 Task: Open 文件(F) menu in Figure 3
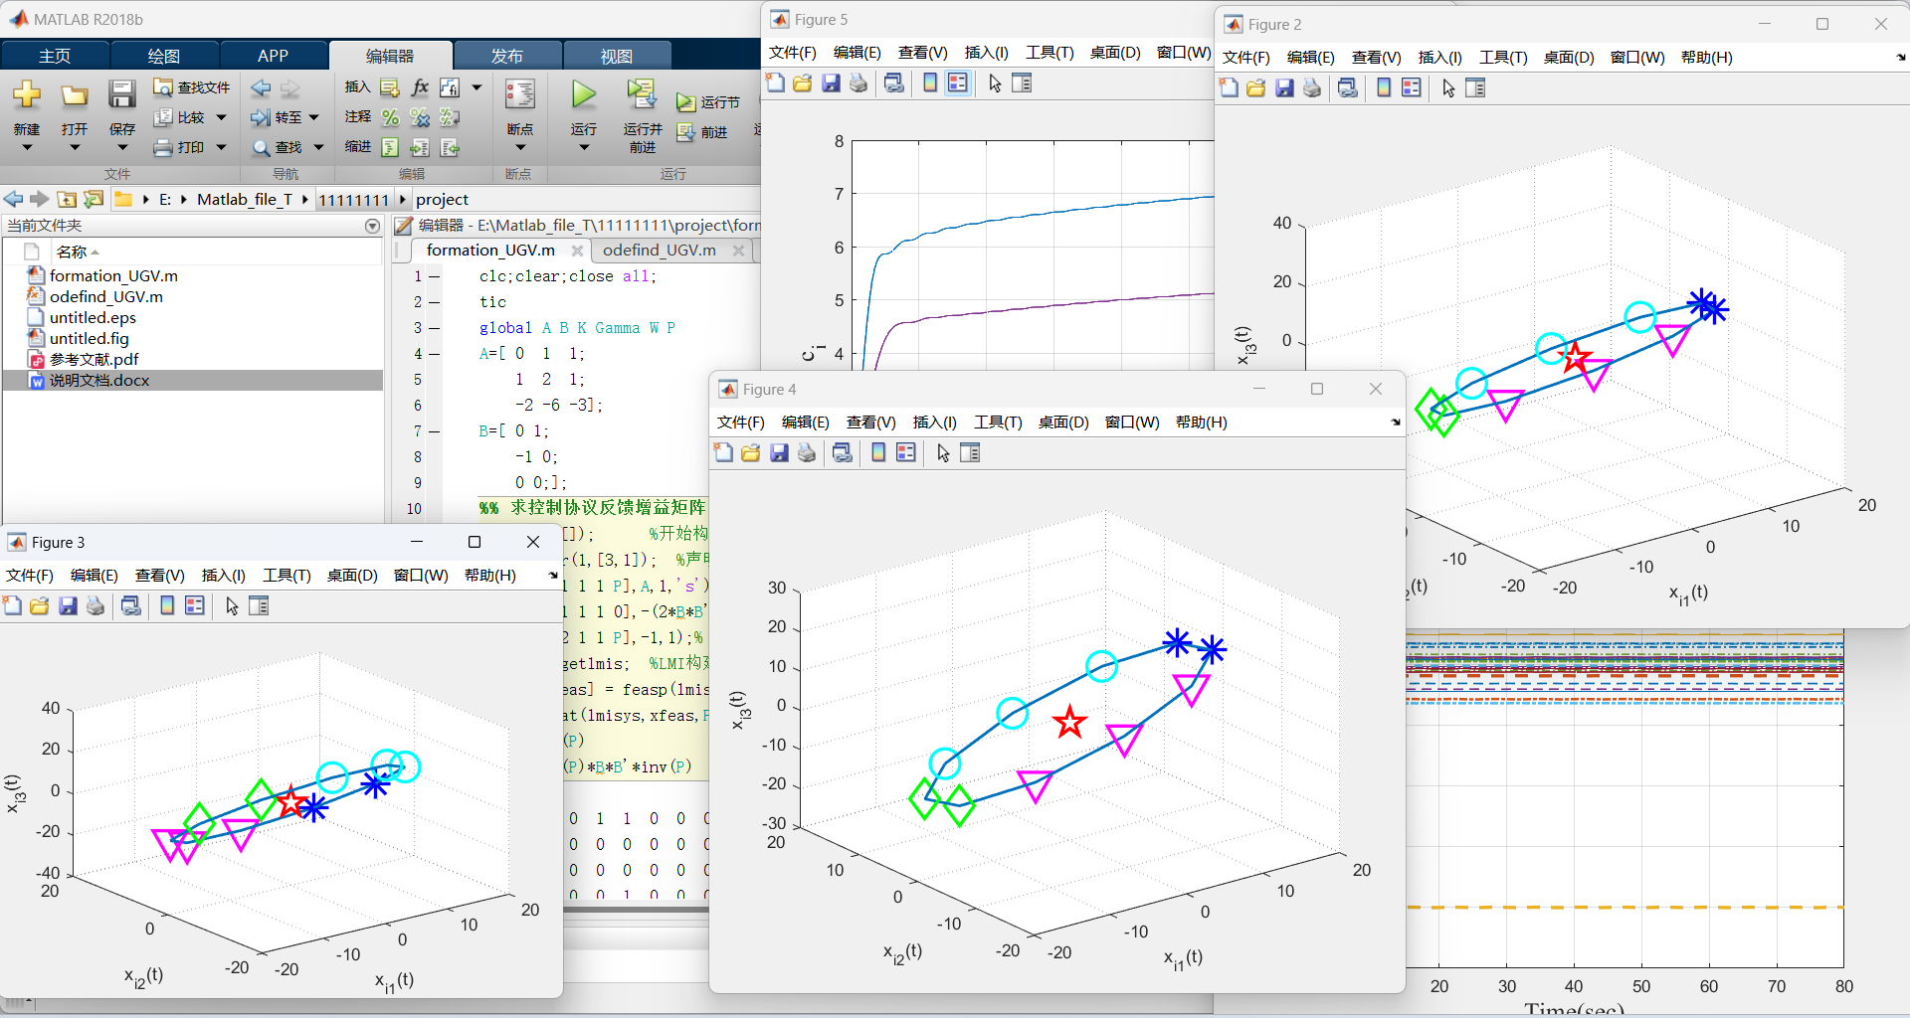point(30,576)
